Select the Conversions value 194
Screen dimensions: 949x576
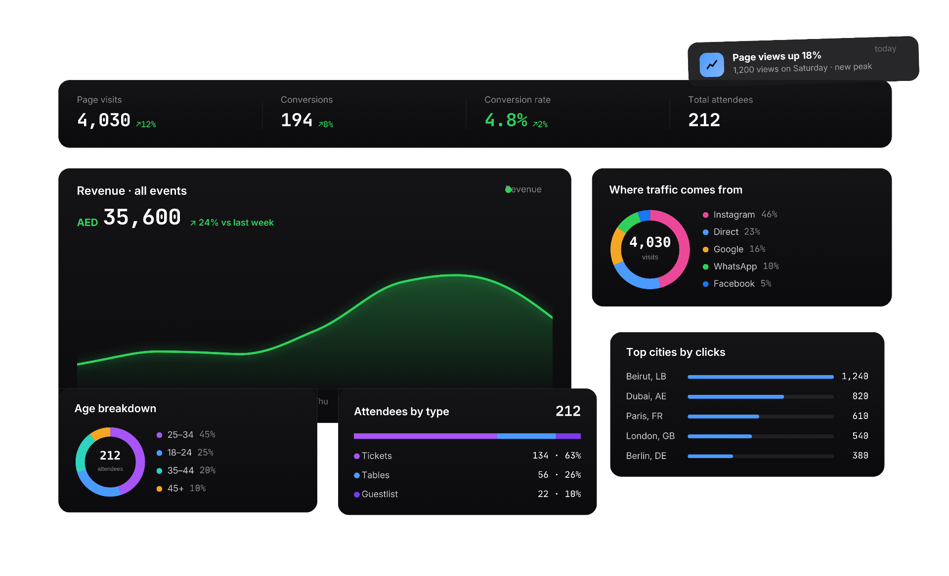[x=297, y=120]
